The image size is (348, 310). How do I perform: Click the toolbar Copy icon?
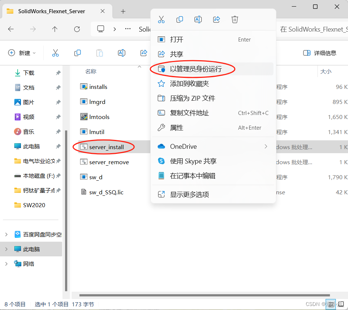tap(78, 53)
